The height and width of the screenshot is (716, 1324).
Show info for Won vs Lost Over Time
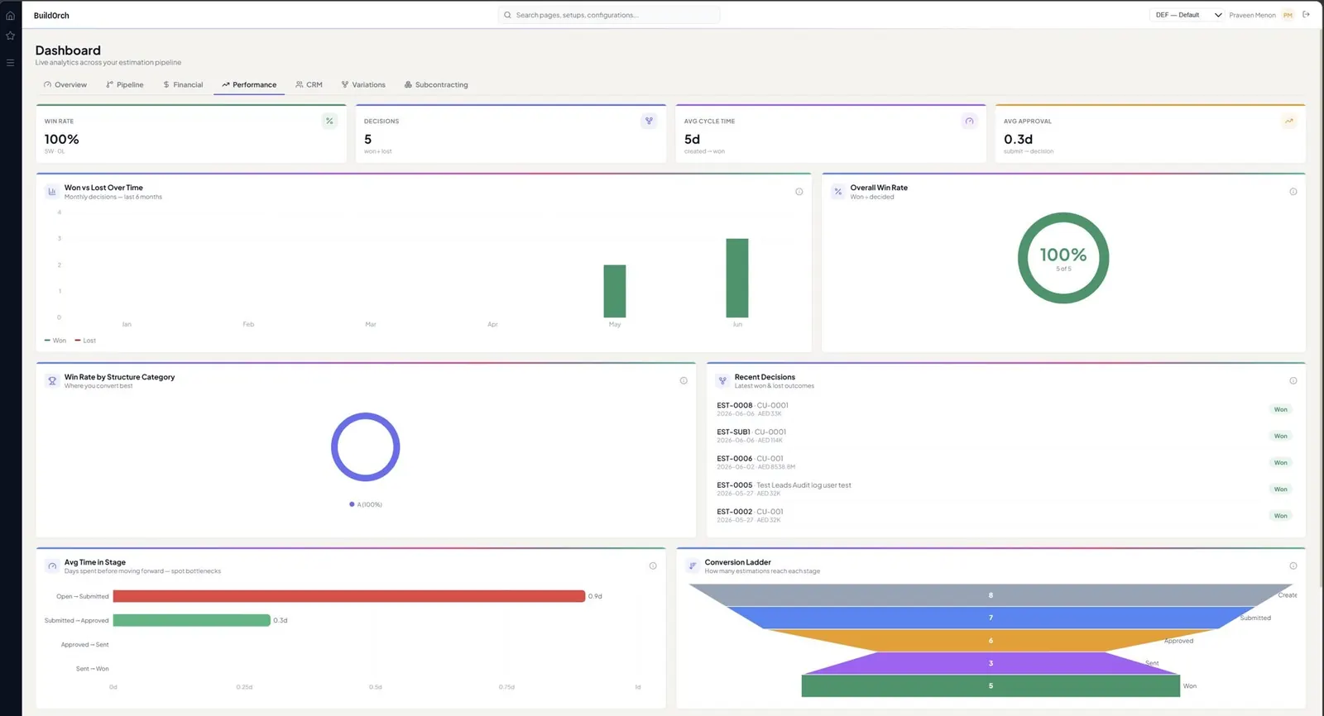799,192
